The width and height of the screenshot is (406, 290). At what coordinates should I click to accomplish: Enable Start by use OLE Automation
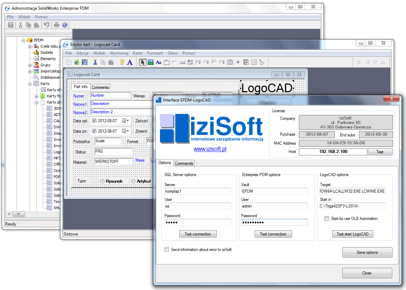coord(327,218)
